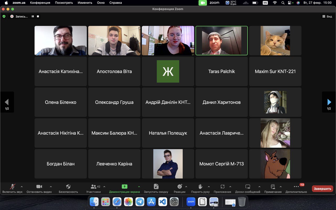
Task: Open the Справка help menu
Action: (x=115, y=3)
